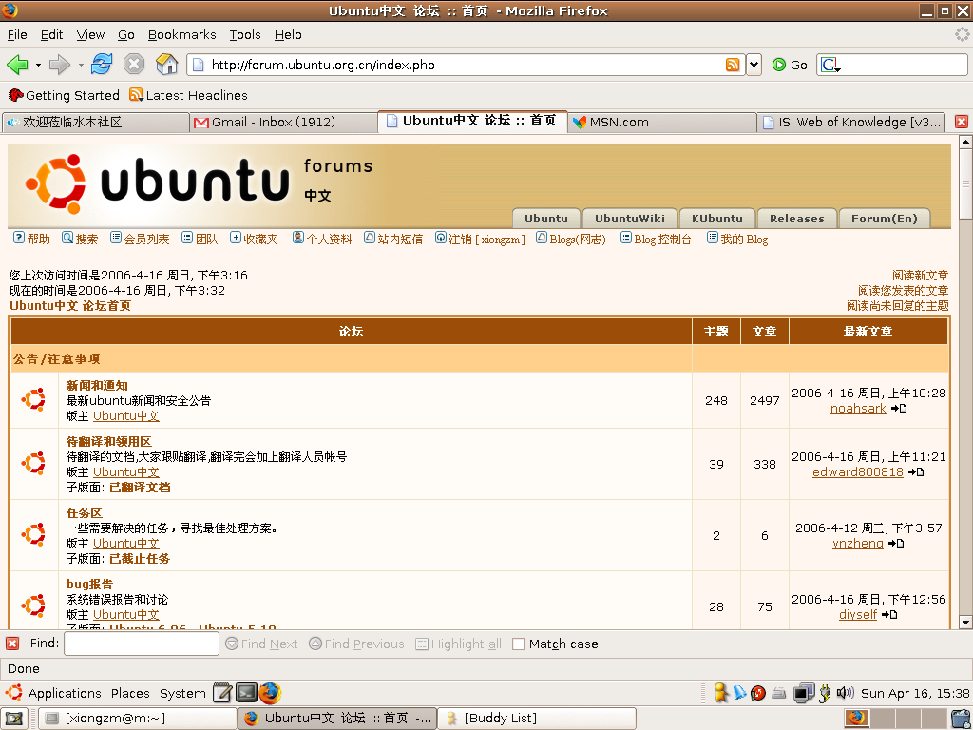Expand the address bar URL history dropdown
The height and width of the screenshot is (730, 973).
[754, 65]
